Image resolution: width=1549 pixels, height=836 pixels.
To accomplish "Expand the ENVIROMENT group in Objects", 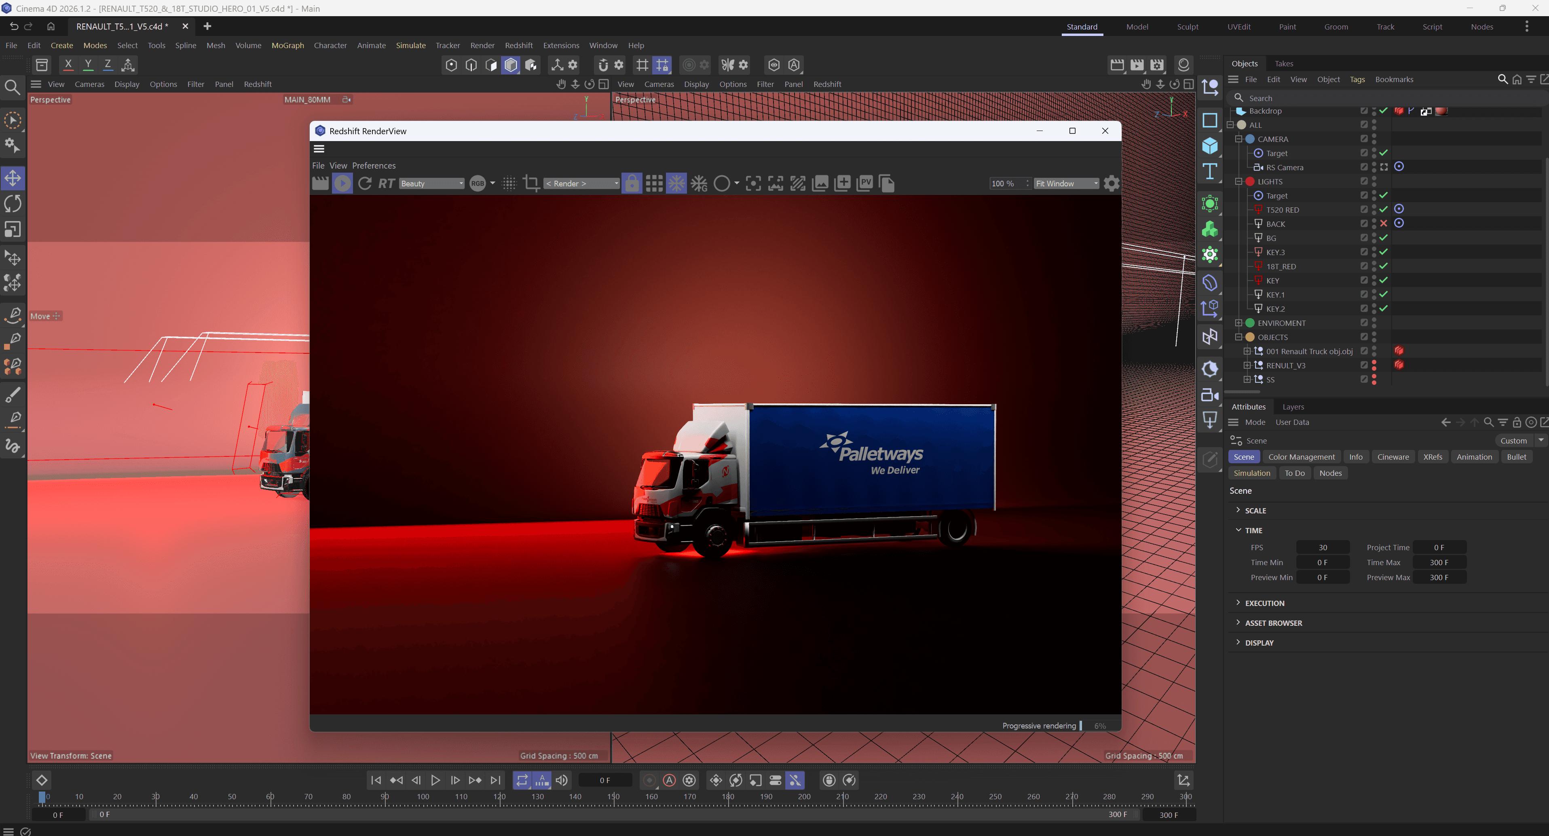I will (x=1239, y=323).
